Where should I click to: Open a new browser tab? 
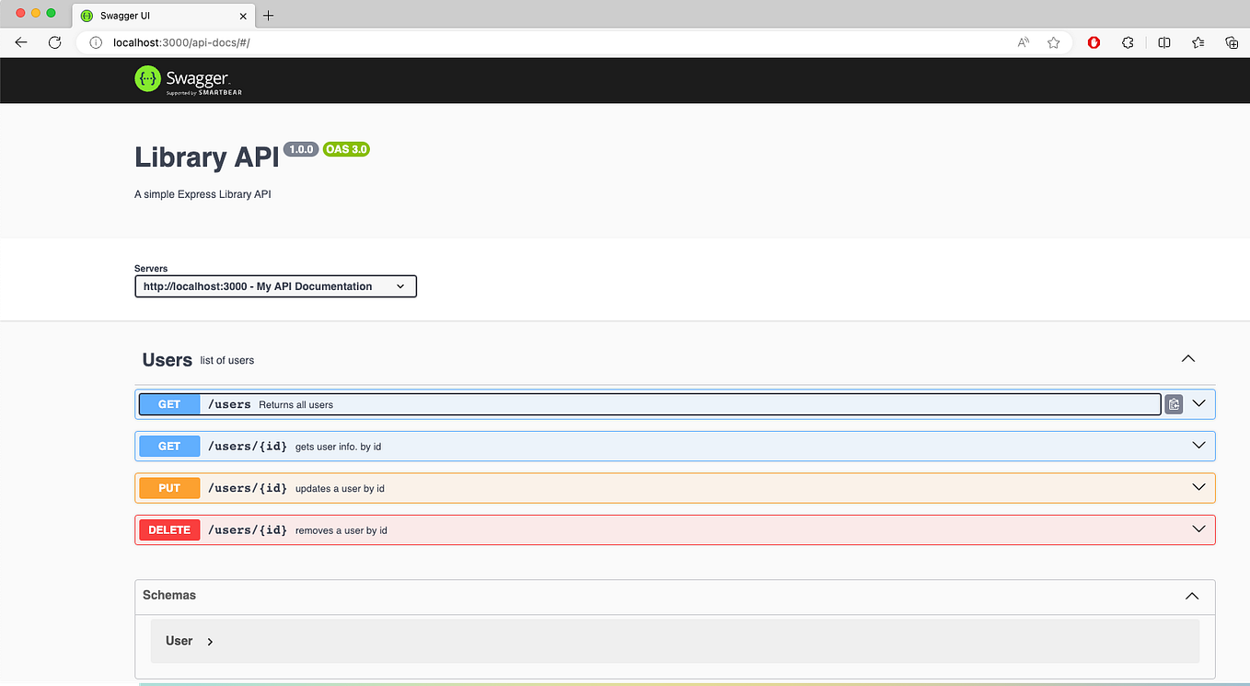[268, 15]
